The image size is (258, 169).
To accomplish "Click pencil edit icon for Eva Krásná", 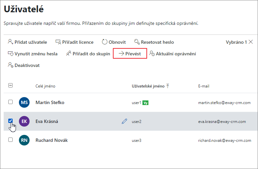I will tap(125, 121).
